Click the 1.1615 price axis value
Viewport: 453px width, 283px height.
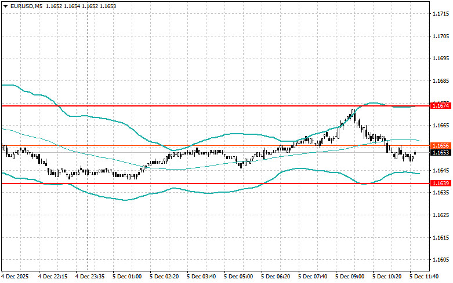(441, 237)
